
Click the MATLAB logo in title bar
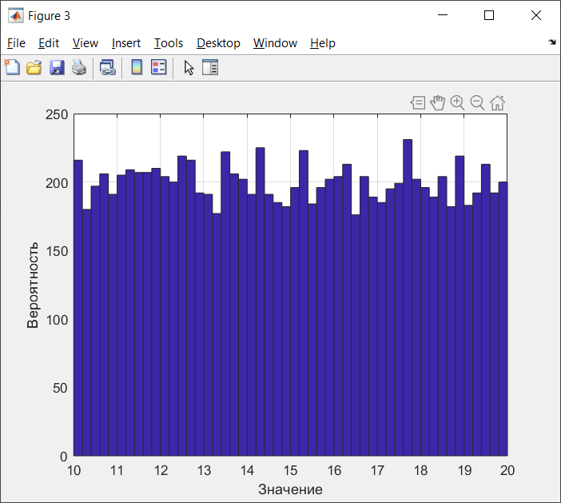tap(16, 16)
